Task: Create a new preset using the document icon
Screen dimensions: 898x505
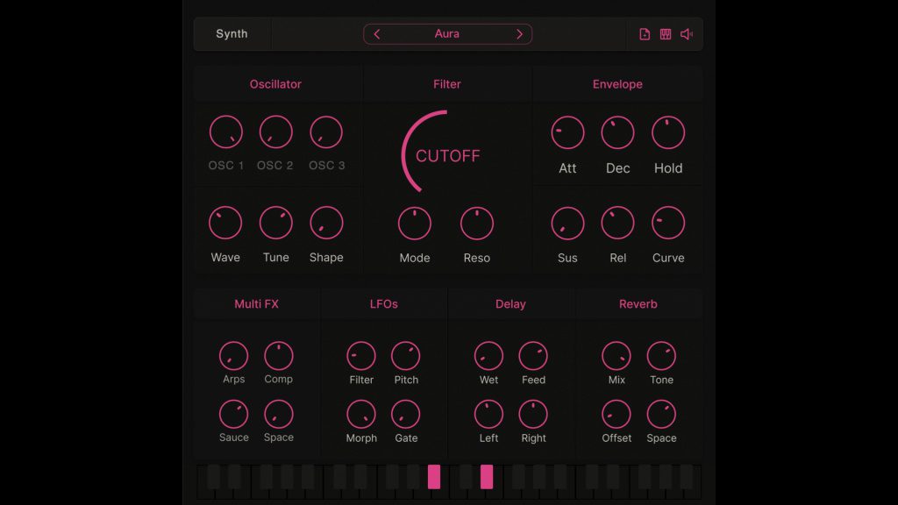Action: pos(643,33)
